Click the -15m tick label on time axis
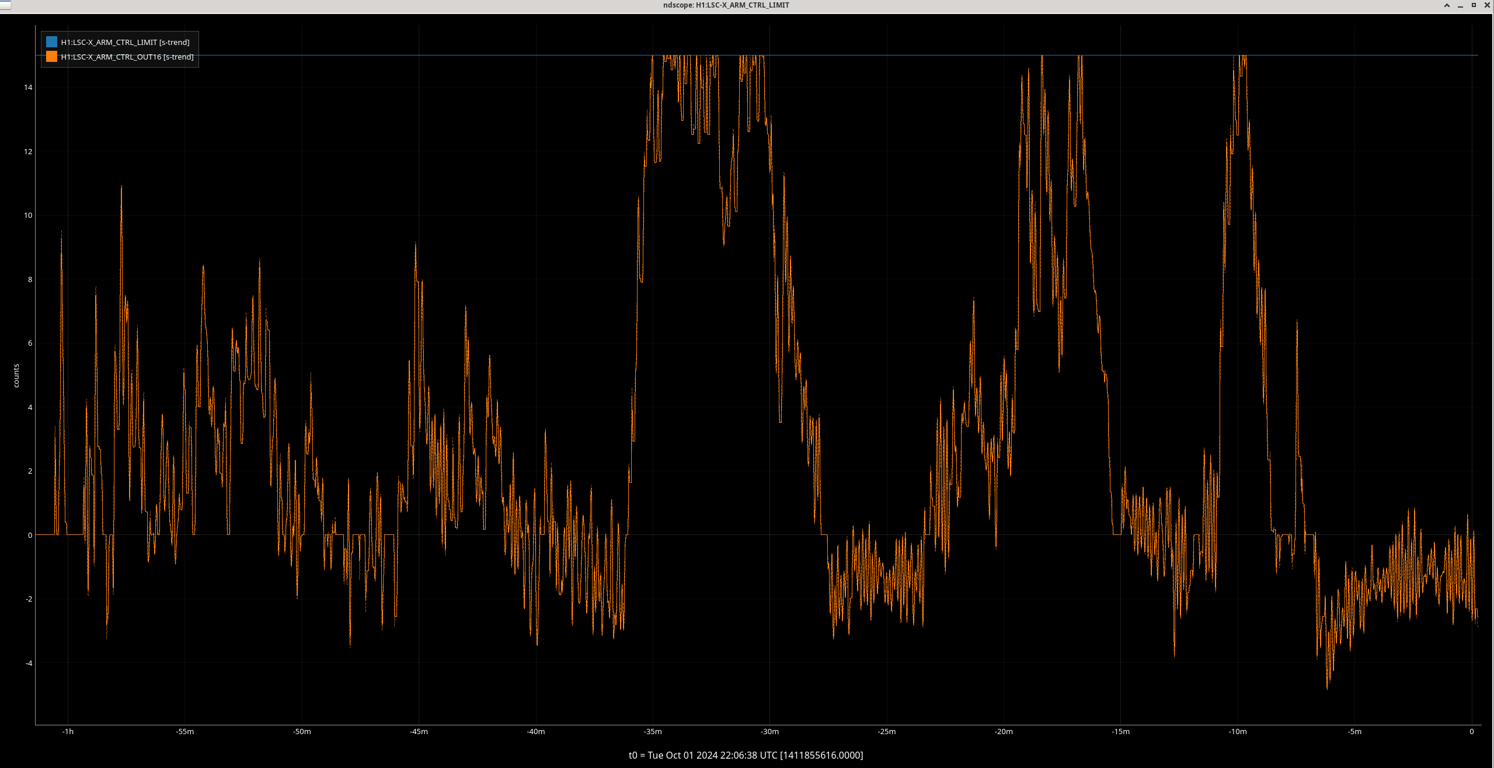1494x768 pixels. click(x=1120, y=732)
